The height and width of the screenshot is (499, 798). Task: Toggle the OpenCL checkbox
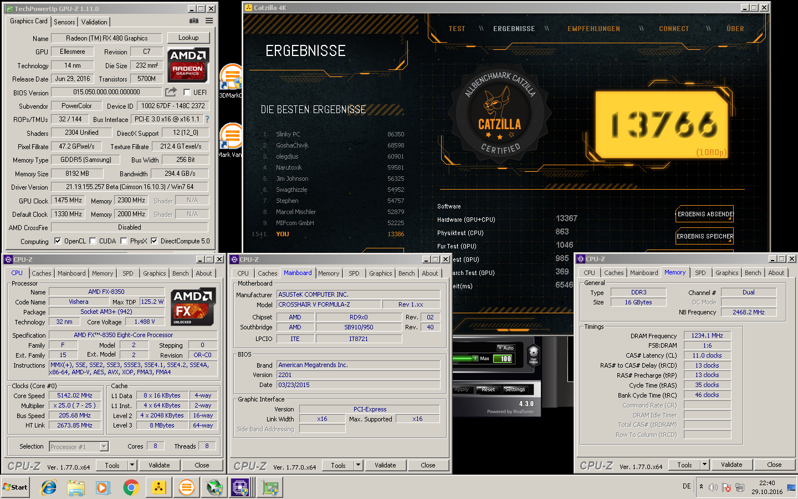(58, 241)
